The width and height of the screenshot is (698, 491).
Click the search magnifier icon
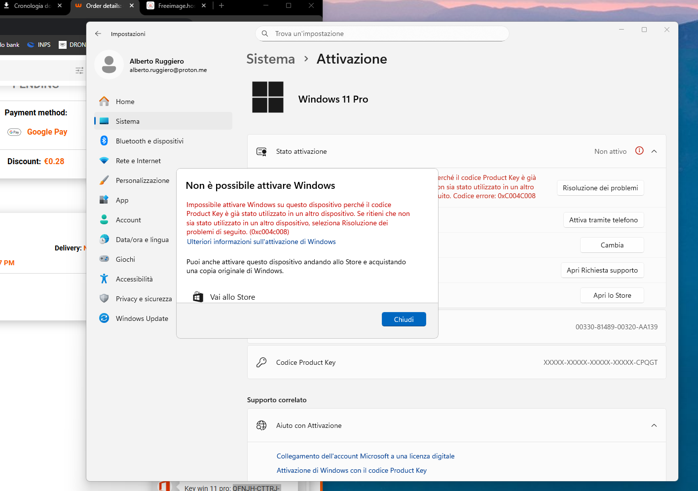[265, 34]
